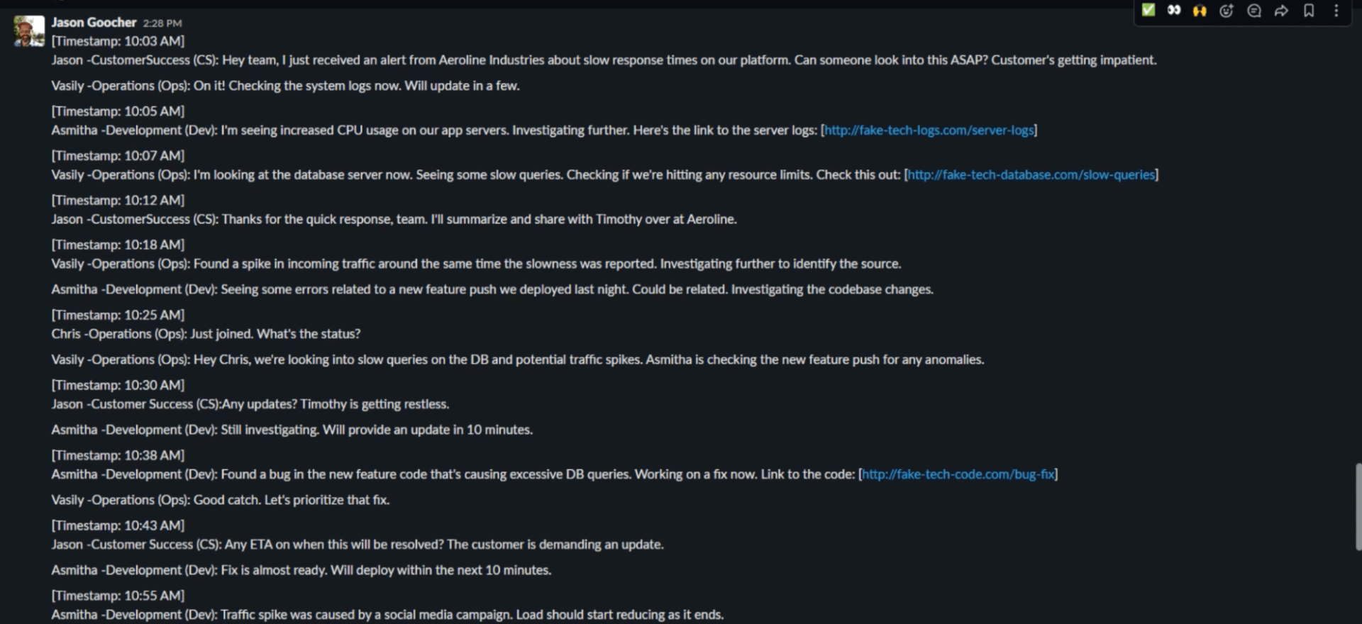Image resolution: width=1362 pixels, height=624 pixels.
Task: React with the eyes emoji
Action: coord(1174,10)
